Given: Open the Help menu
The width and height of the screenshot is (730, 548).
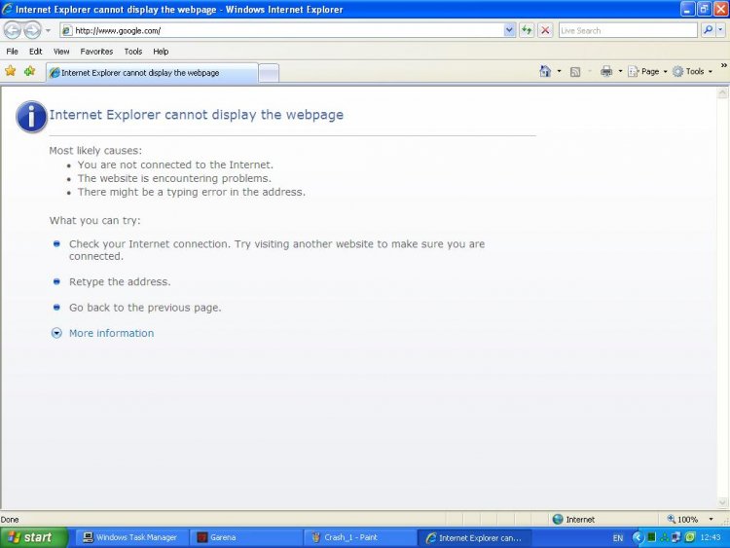Looking at the screenshot, I should pyautogui.click(x=161, y=52).
